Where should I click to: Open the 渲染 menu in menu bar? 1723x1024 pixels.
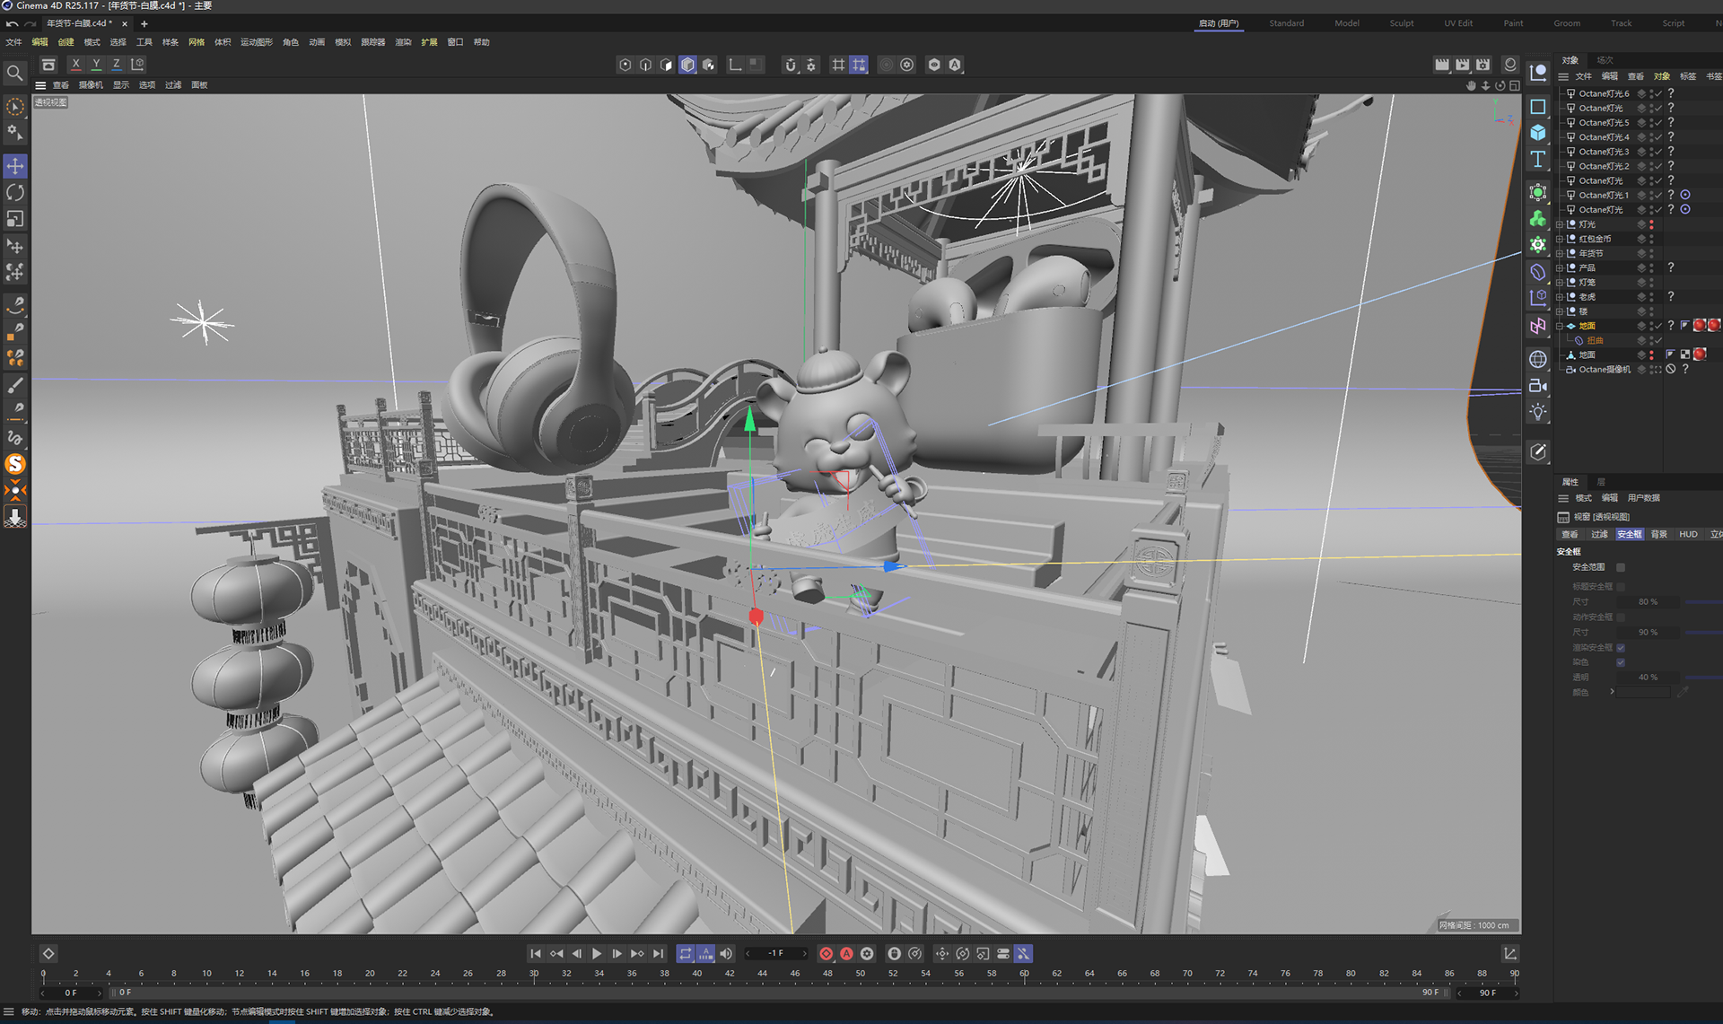(x=403, y=42)
